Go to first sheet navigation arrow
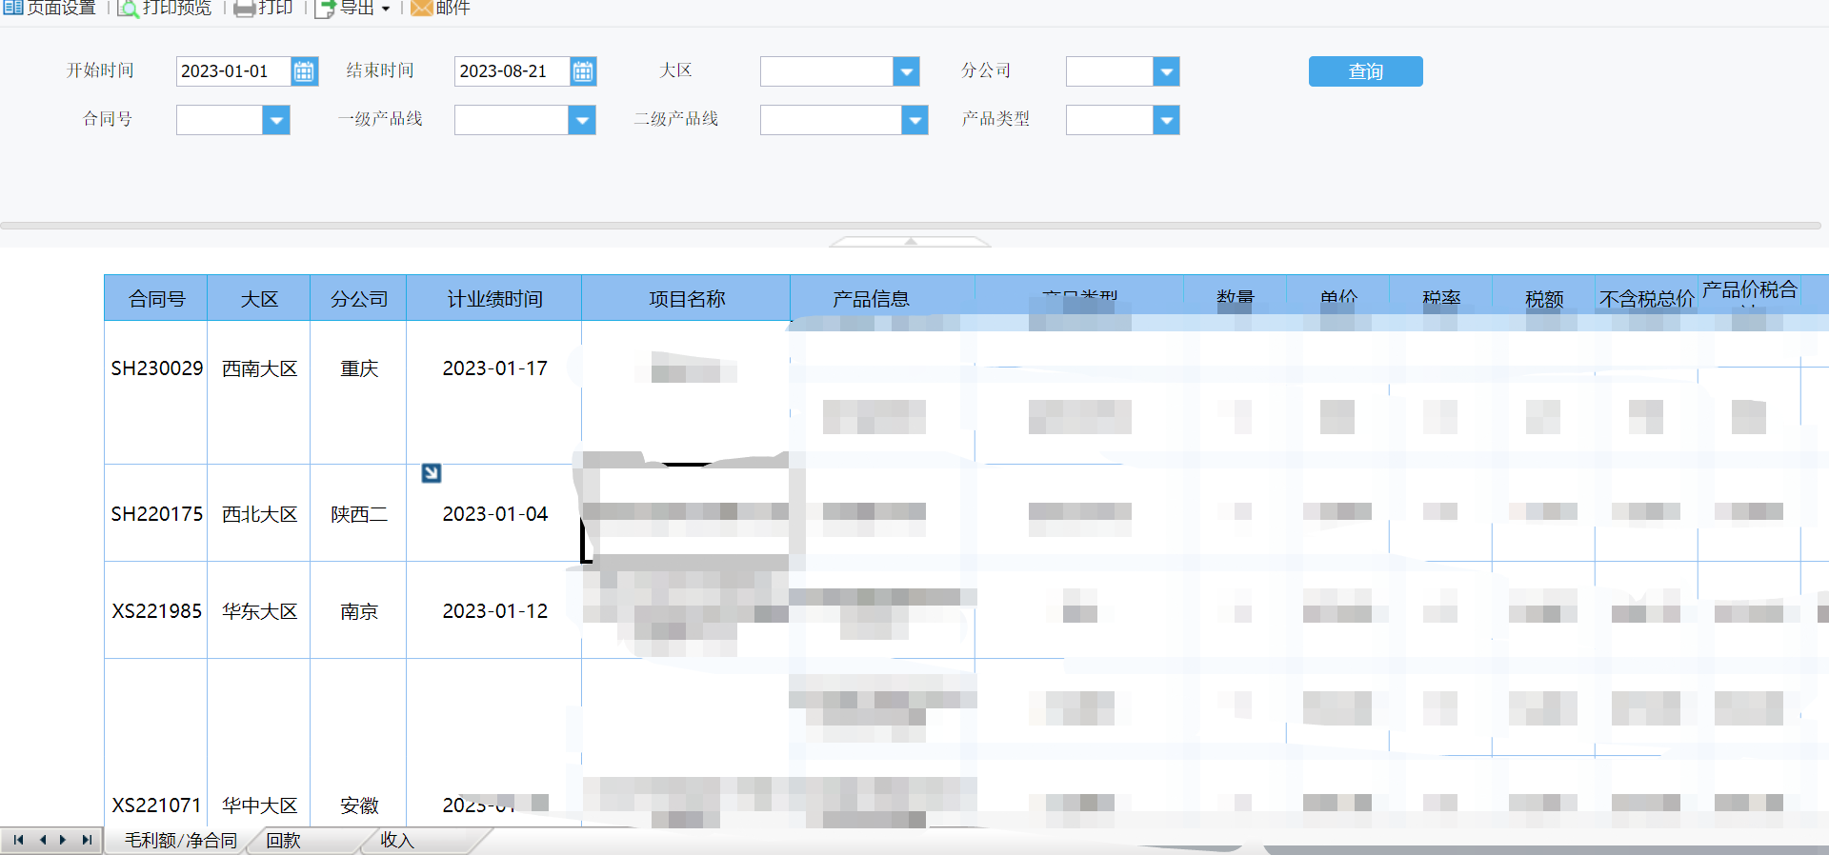The width and height of the screenshot is (1829, 855). click(18, 840)
